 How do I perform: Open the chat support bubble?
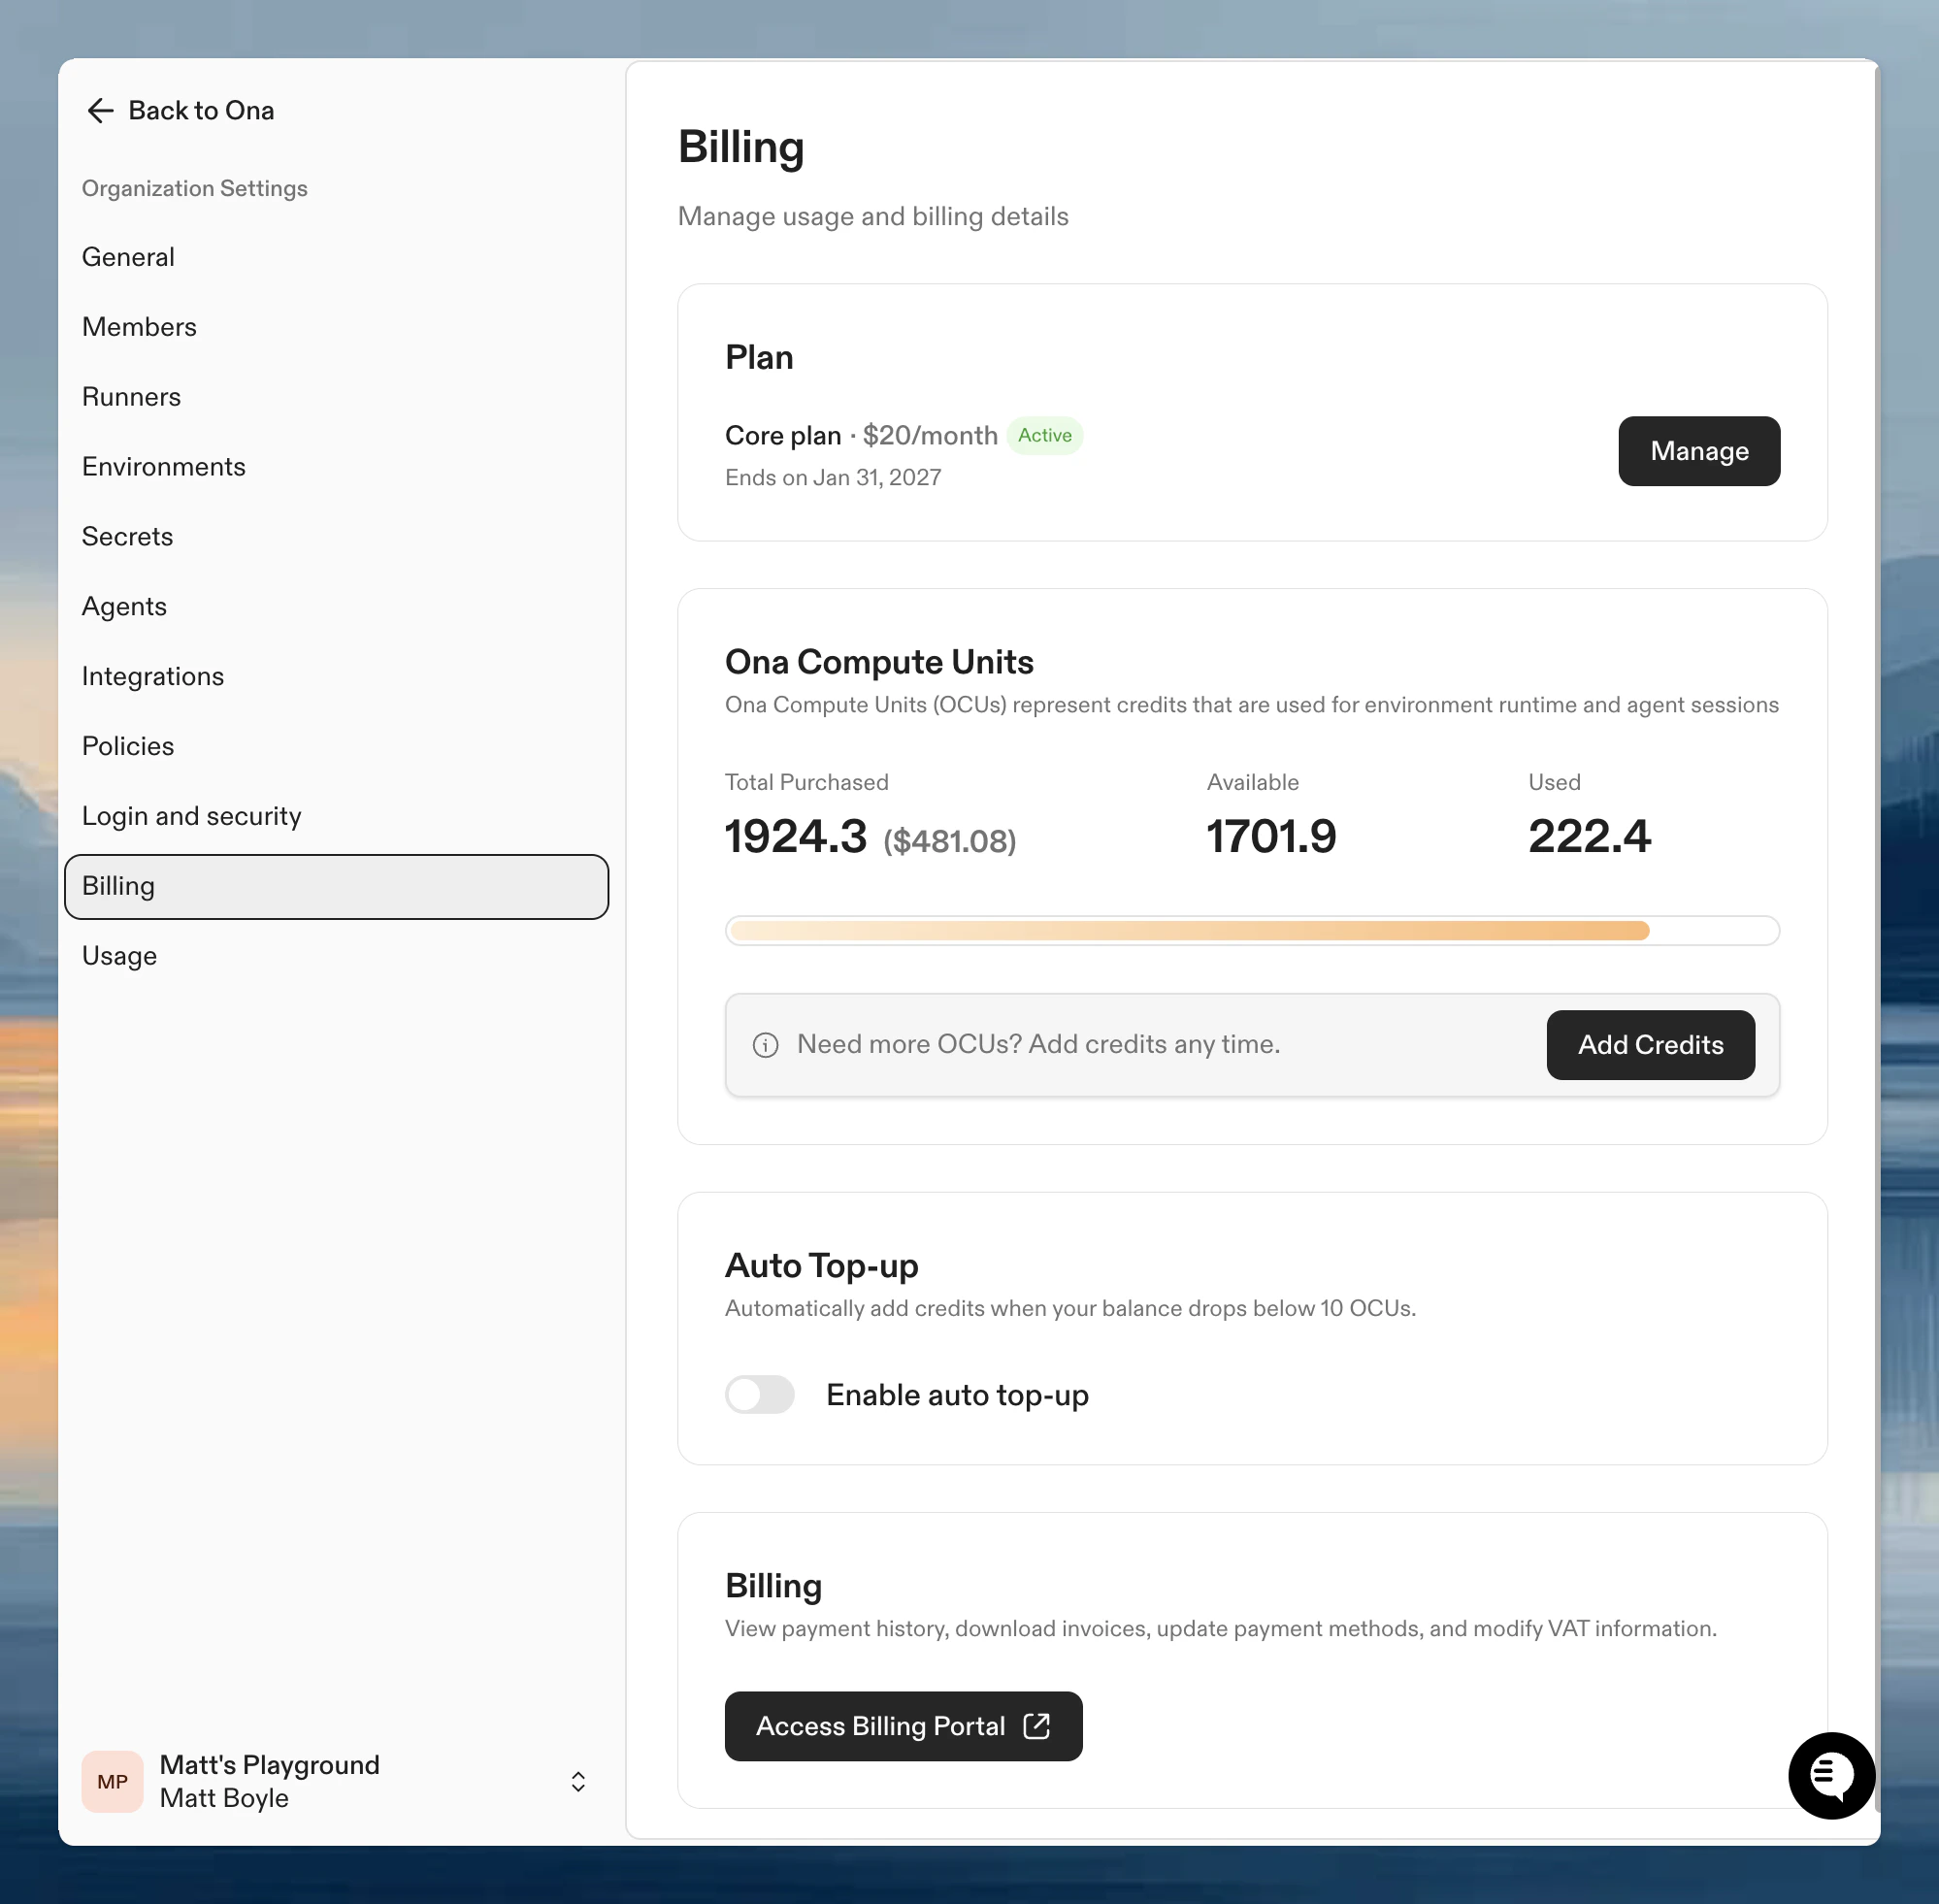[x=1830, y=1777]
